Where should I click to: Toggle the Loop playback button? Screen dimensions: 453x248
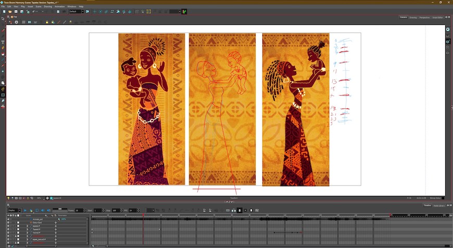(x=37, y=211)
